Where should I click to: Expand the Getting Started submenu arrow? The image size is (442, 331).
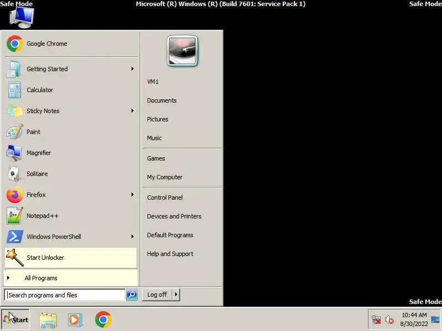pos(132,68)
